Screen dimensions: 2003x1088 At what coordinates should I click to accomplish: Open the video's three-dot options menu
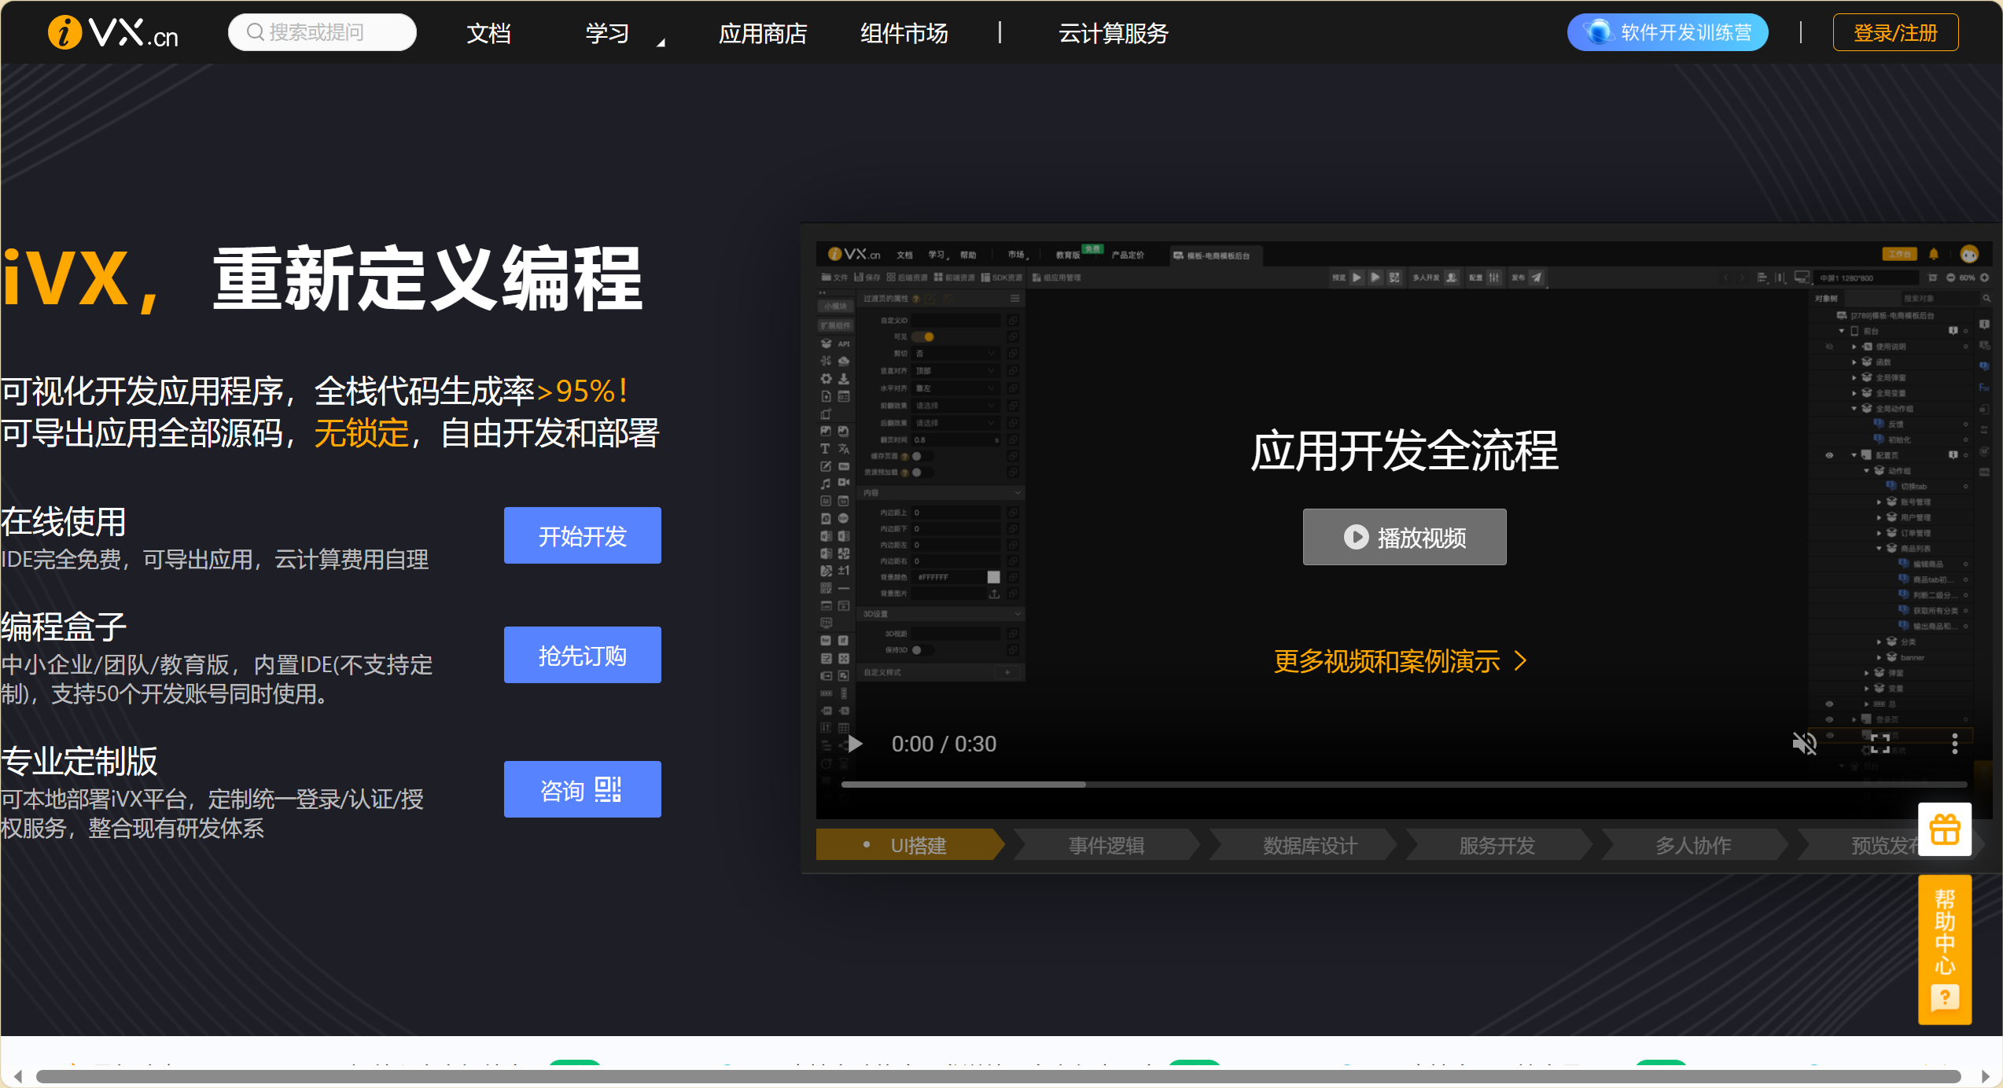(x=1954, y=744)
